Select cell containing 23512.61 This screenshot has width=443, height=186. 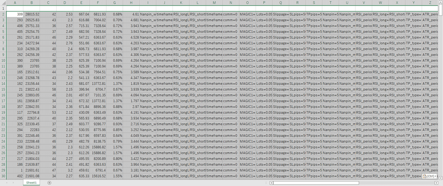pos(32,72)
